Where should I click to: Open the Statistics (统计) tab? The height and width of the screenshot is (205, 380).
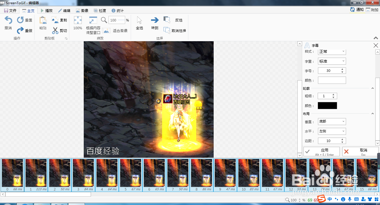[117, 11]
